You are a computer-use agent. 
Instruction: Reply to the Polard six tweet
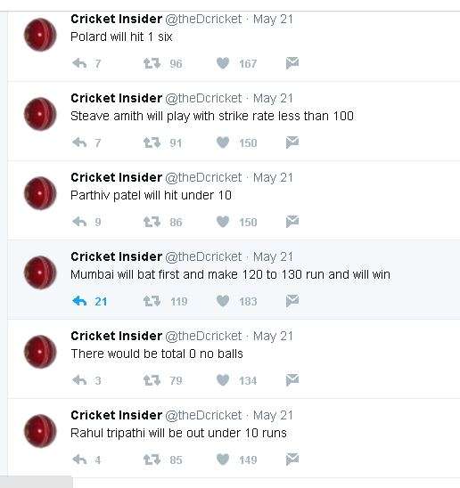tap(79, 63)
